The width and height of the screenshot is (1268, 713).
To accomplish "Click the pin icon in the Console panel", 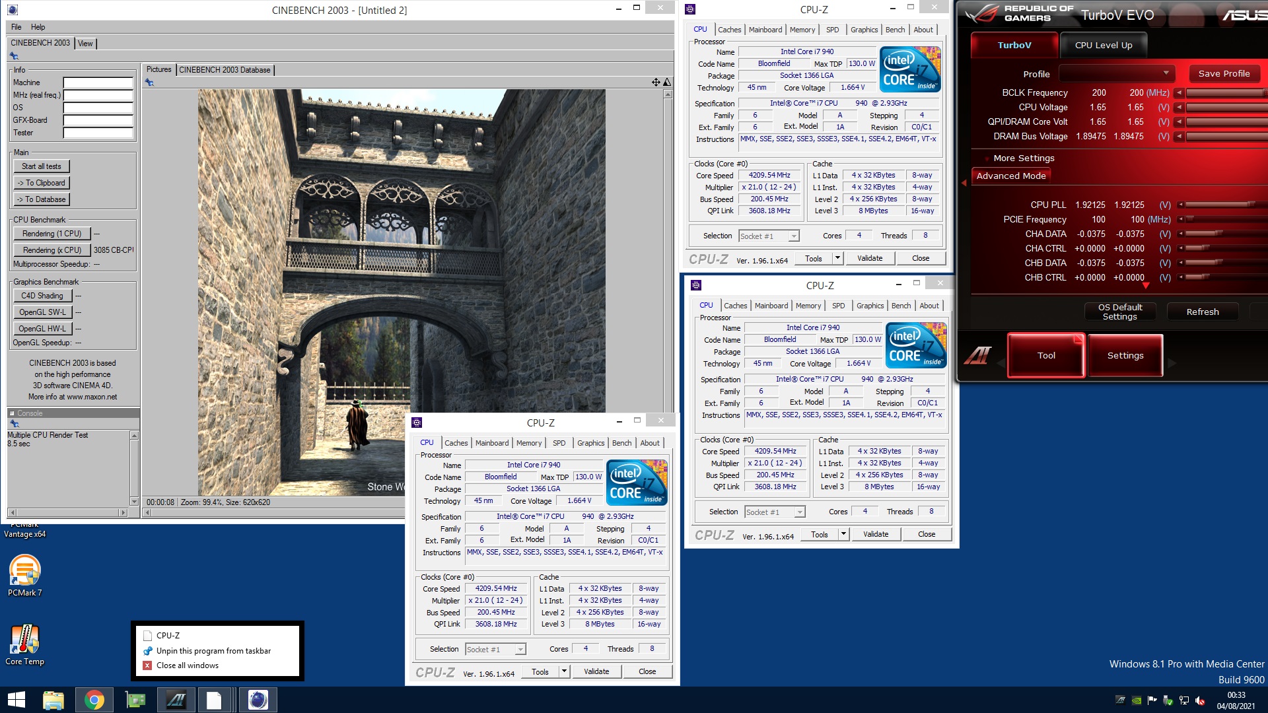I will click(14, 424).
